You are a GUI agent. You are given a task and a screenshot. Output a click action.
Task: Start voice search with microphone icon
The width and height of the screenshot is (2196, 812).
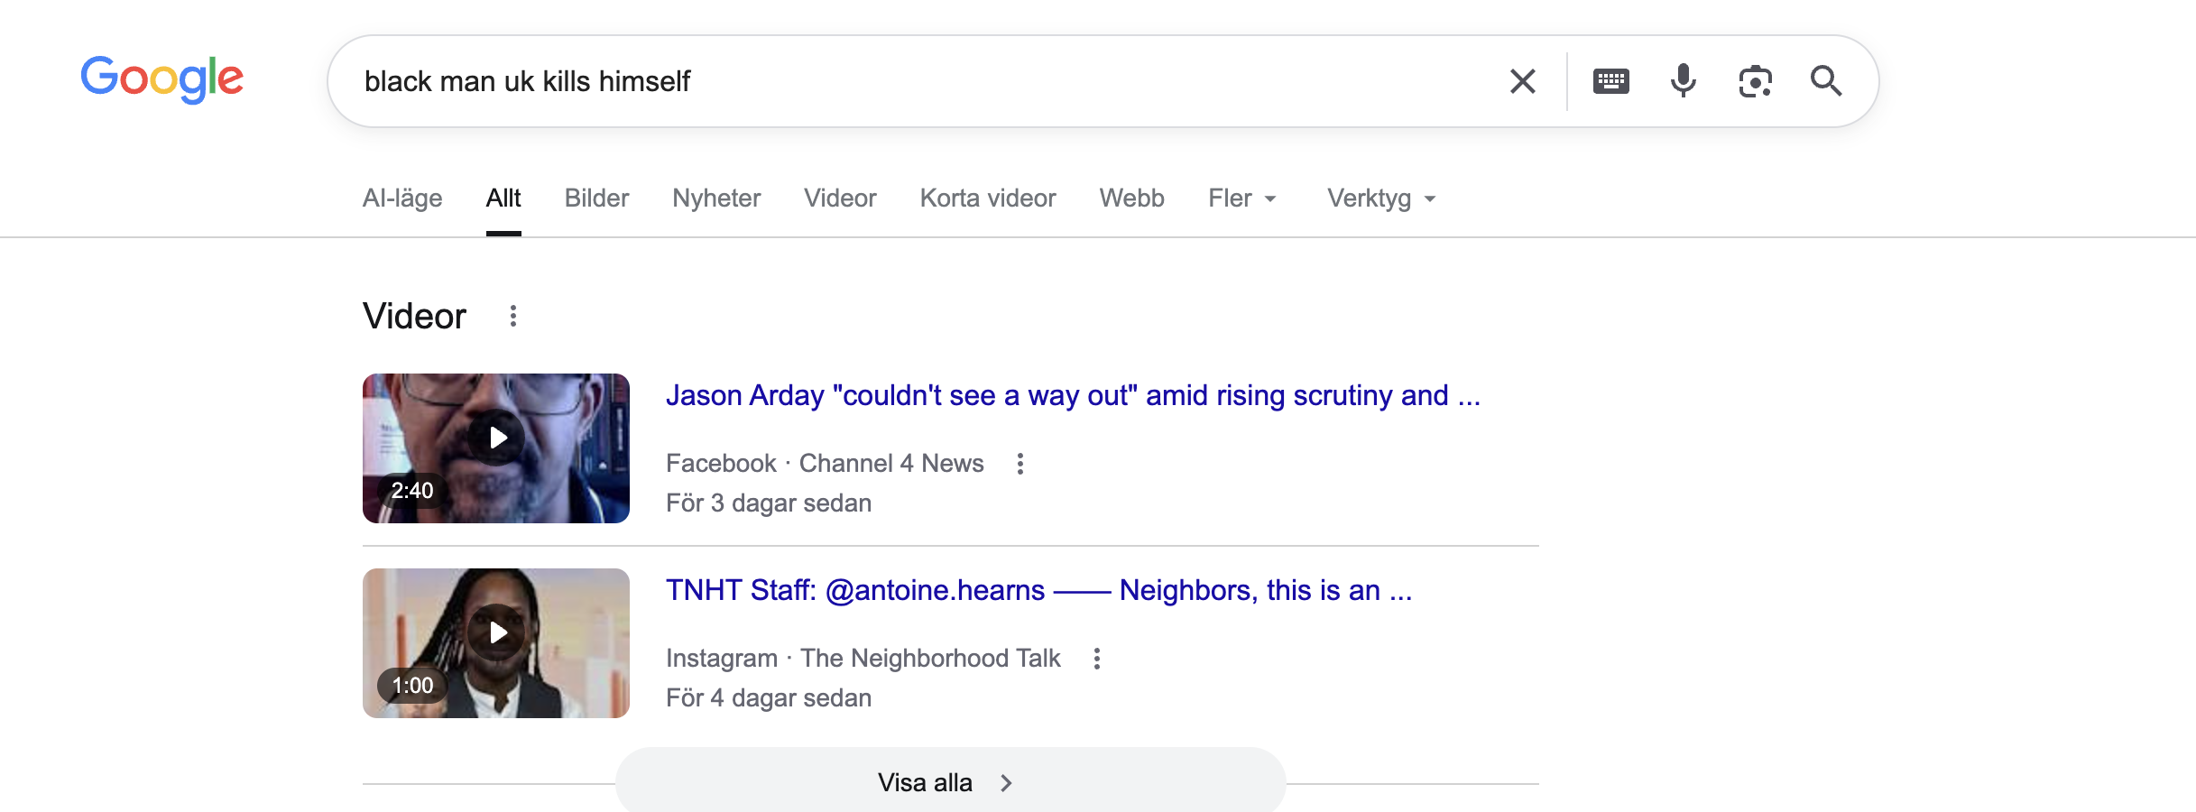pos(1683,81)
